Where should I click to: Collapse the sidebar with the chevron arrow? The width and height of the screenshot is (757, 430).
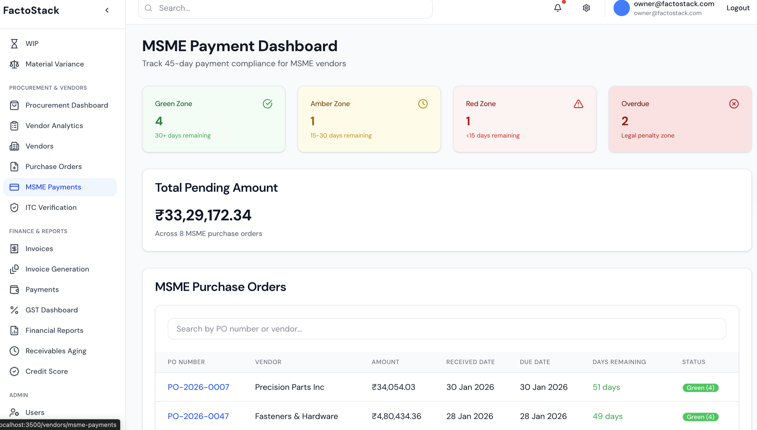[x=107, y=10]
